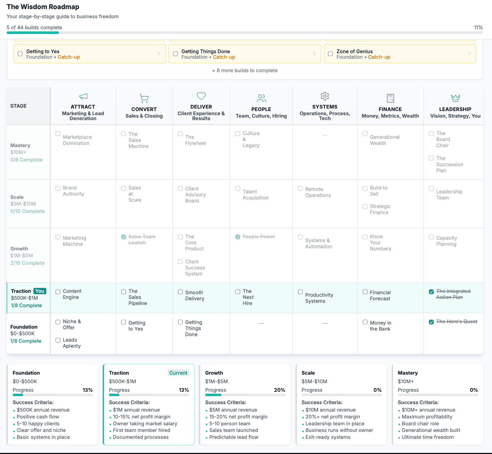Click the checkmark on Sales Team Launch
This screenshot has width=492, height=454.
pos(124,236)
